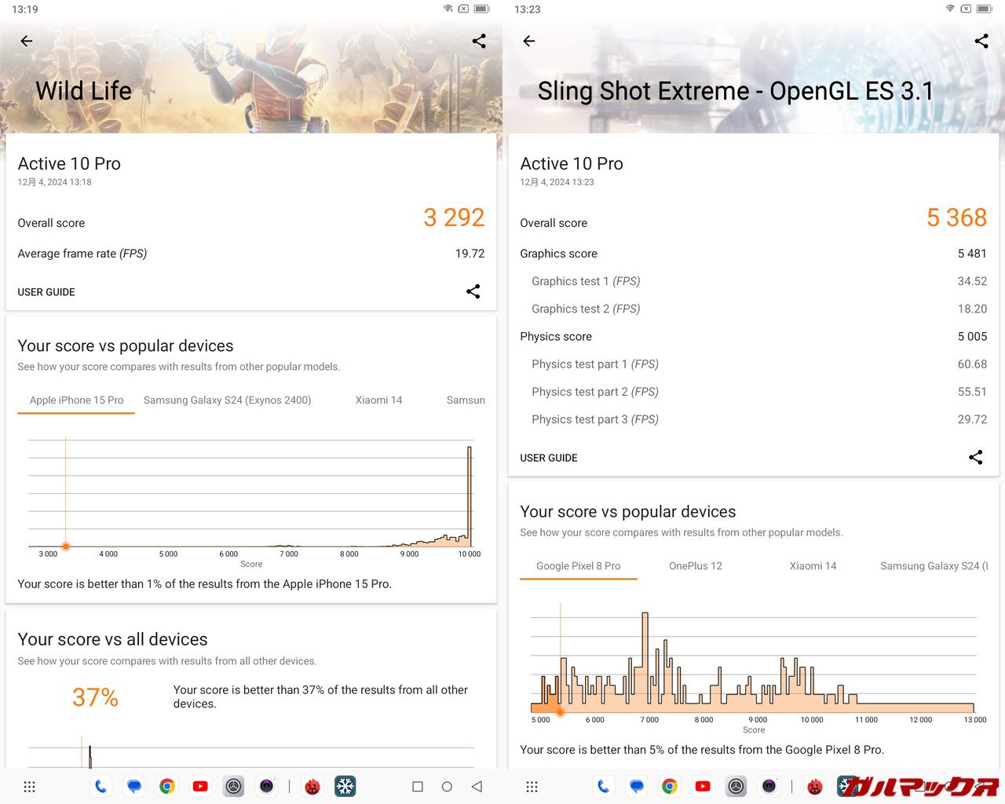Open the left taskbar's app drawer grid
This screenshot has width=1005, height=804.
click(30, 786)
